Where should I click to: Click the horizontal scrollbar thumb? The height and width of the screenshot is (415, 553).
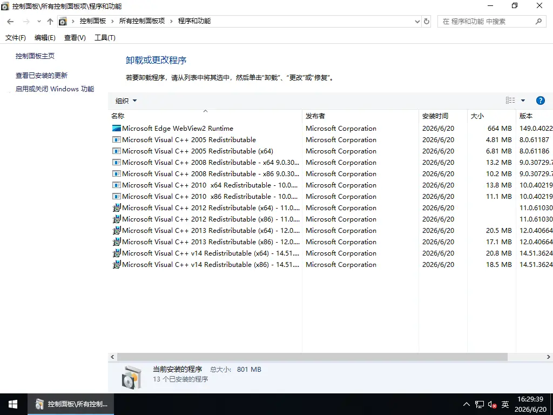coord(312,357)
